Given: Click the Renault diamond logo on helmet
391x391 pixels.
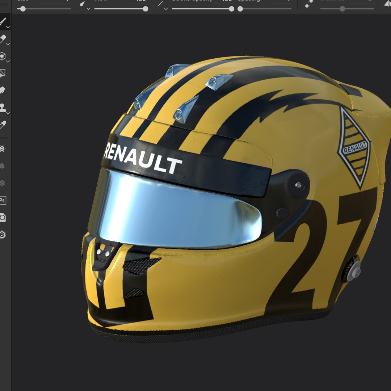Looking at the screenshot, I should (x=354, y=148).
